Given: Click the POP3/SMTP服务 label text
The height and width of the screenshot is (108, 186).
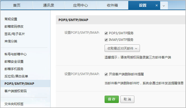Looking at the screenshot, I should point(121,33).
